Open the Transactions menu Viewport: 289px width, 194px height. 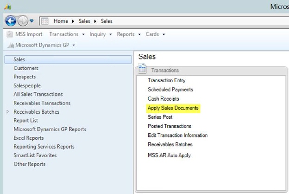(x=67, y=34)
